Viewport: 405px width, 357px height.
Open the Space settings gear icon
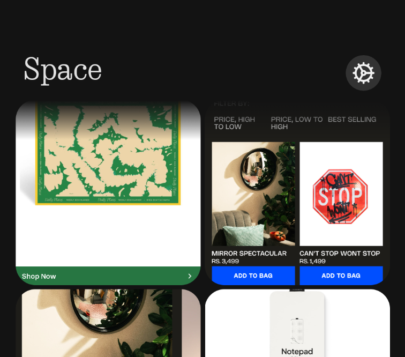coord(363,73)
